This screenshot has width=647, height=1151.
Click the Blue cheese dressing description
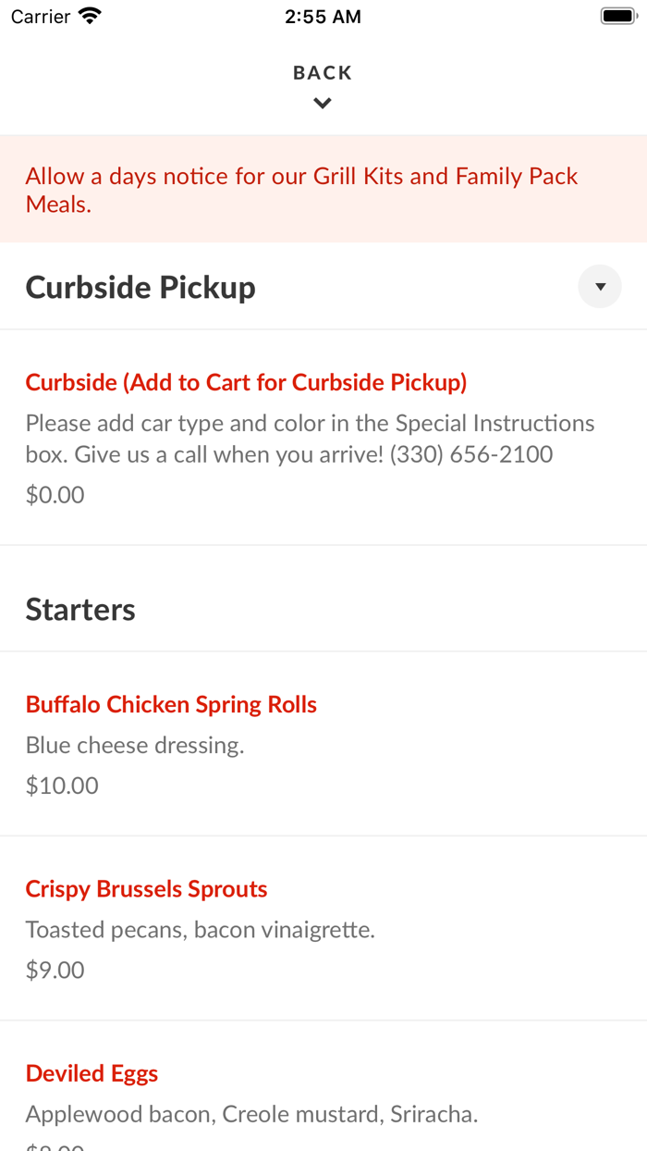(135, 745)
